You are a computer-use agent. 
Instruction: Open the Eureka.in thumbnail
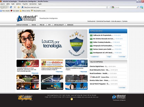[28, 63]
